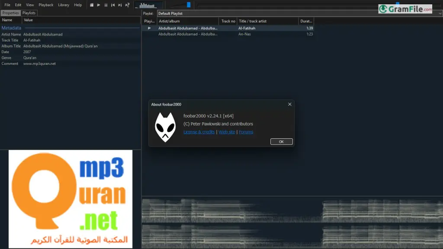The height and width of the screenshot is (249, 443).
Task: Select the Date value 2007
Action: [x=27, y=52]
